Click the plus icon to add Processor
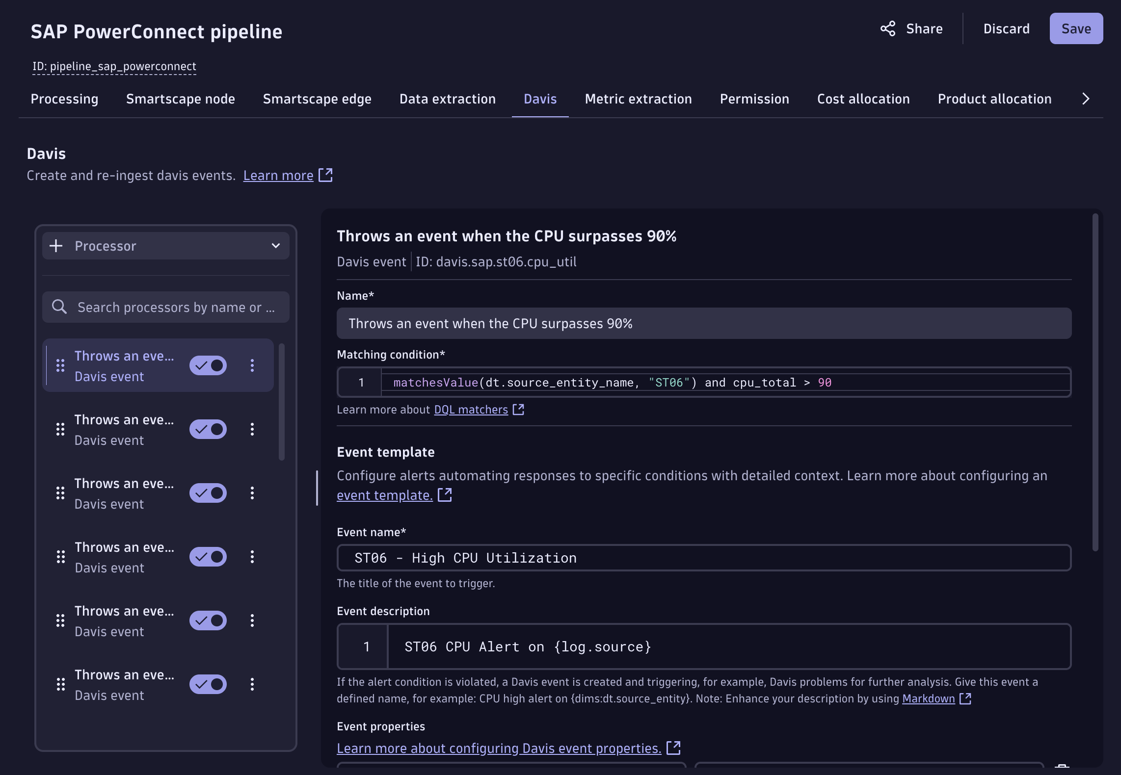 point(56,246)
